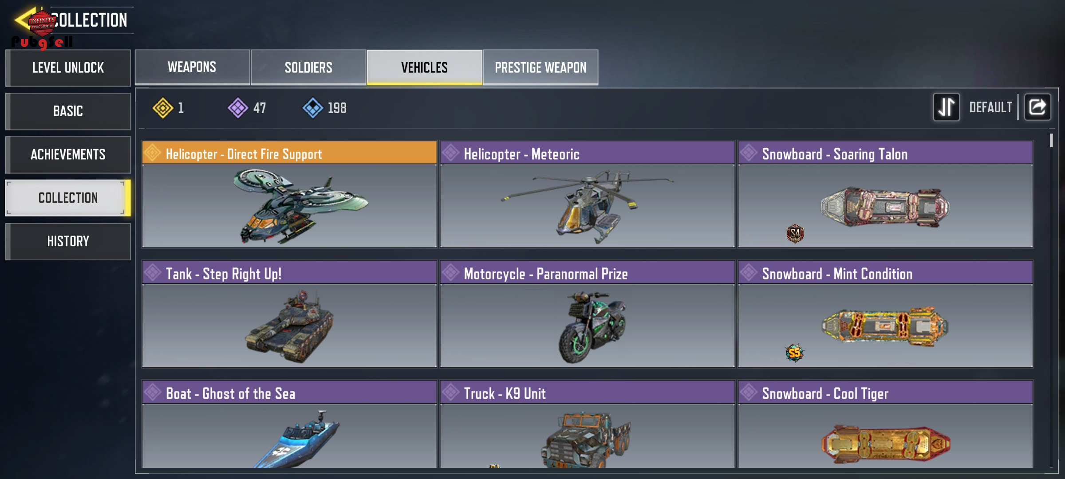The height and width of the screenshot is (479, 1065).
Task: Open the PRESTIGE WEAPON tab
Action: pos(540,67)
